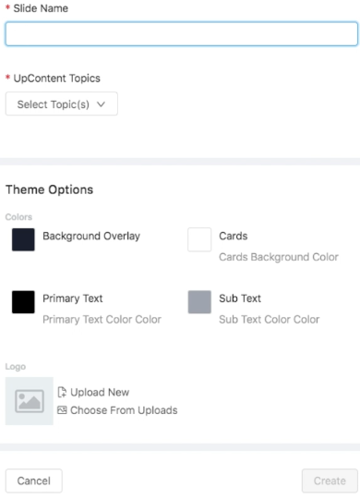Click the Primary Text label
Image resolution: width=360 pixels, height=499 pixels.
pos(73,298)
